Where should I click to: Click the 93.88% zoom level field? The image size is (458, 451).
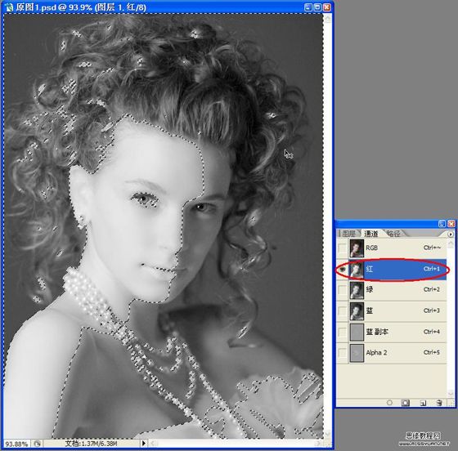(x=17, y=444)
